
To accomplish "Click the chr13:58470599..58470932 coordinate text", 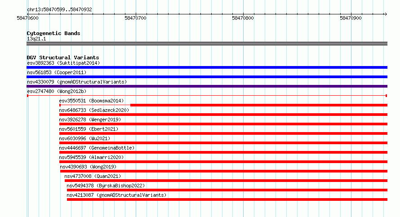I will click(59, 10).
